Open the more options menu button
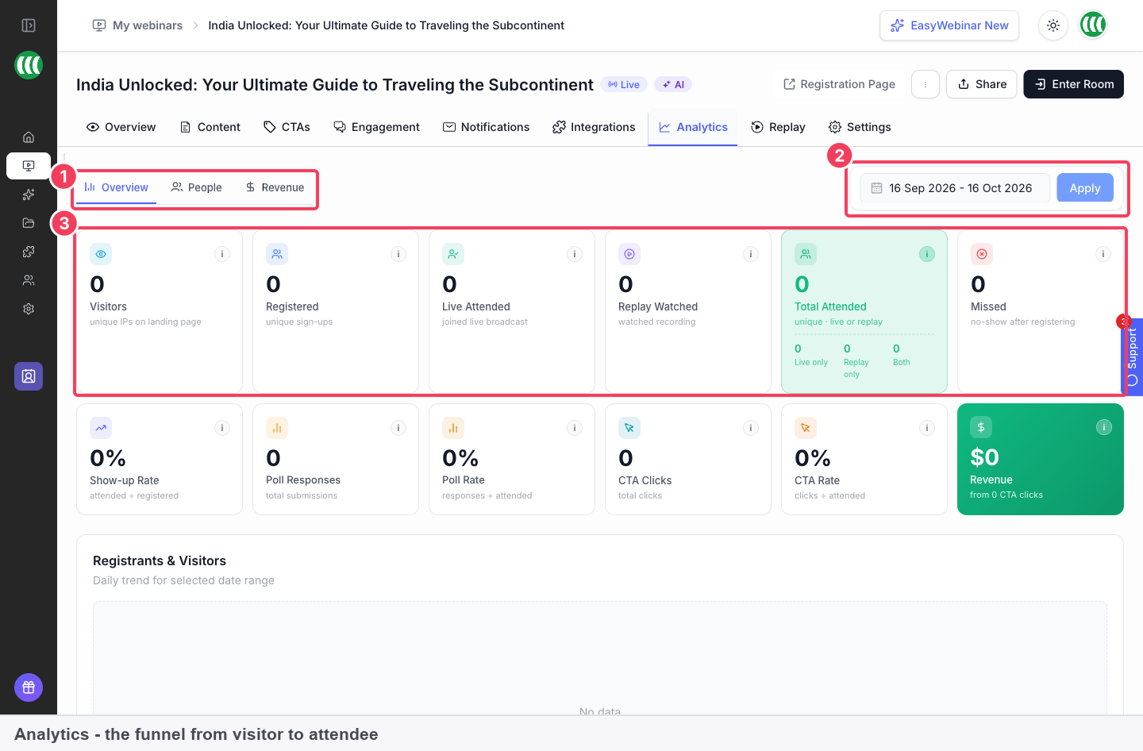 click(x=926, y=84)
